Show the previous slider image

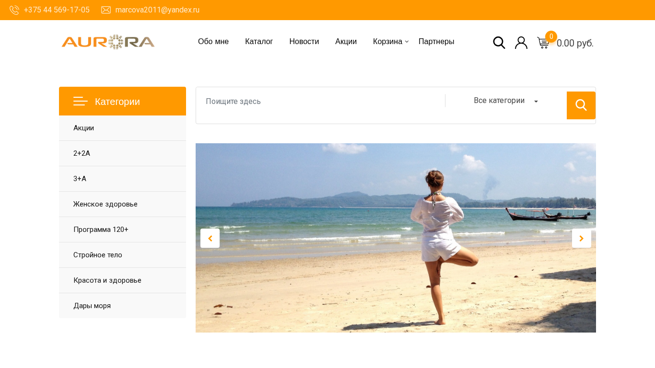click(x=210, y=238)
